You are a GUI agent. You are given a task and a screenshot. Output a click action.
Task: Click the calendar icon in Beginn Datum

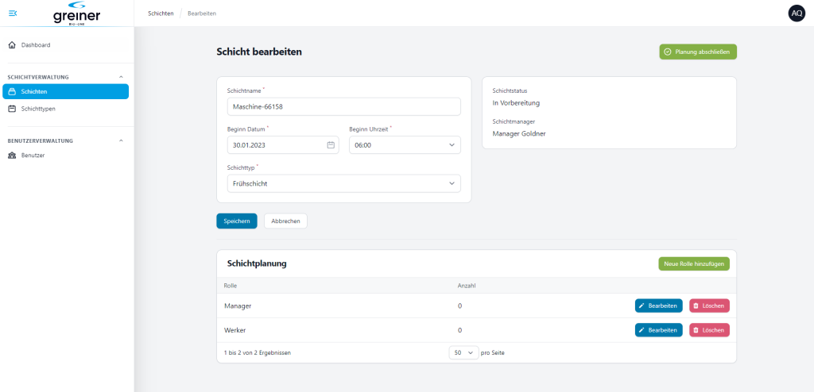tap(331, 145)
